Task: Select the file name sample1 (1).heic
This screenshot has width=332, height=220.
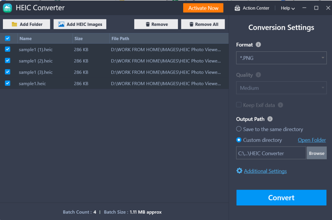Action: point(36,50)
